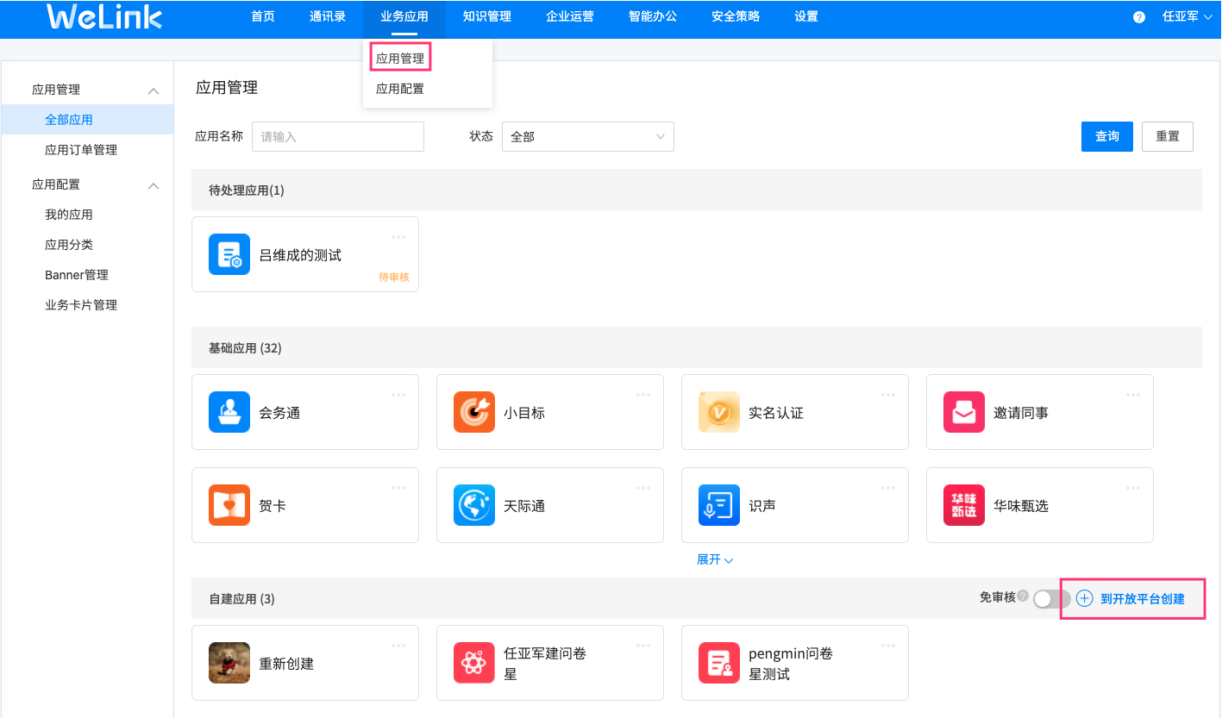The width and height of the screenshot is (1222, 718).
Task: Click the 吕维成的测试 app icon
Action: 229,254
